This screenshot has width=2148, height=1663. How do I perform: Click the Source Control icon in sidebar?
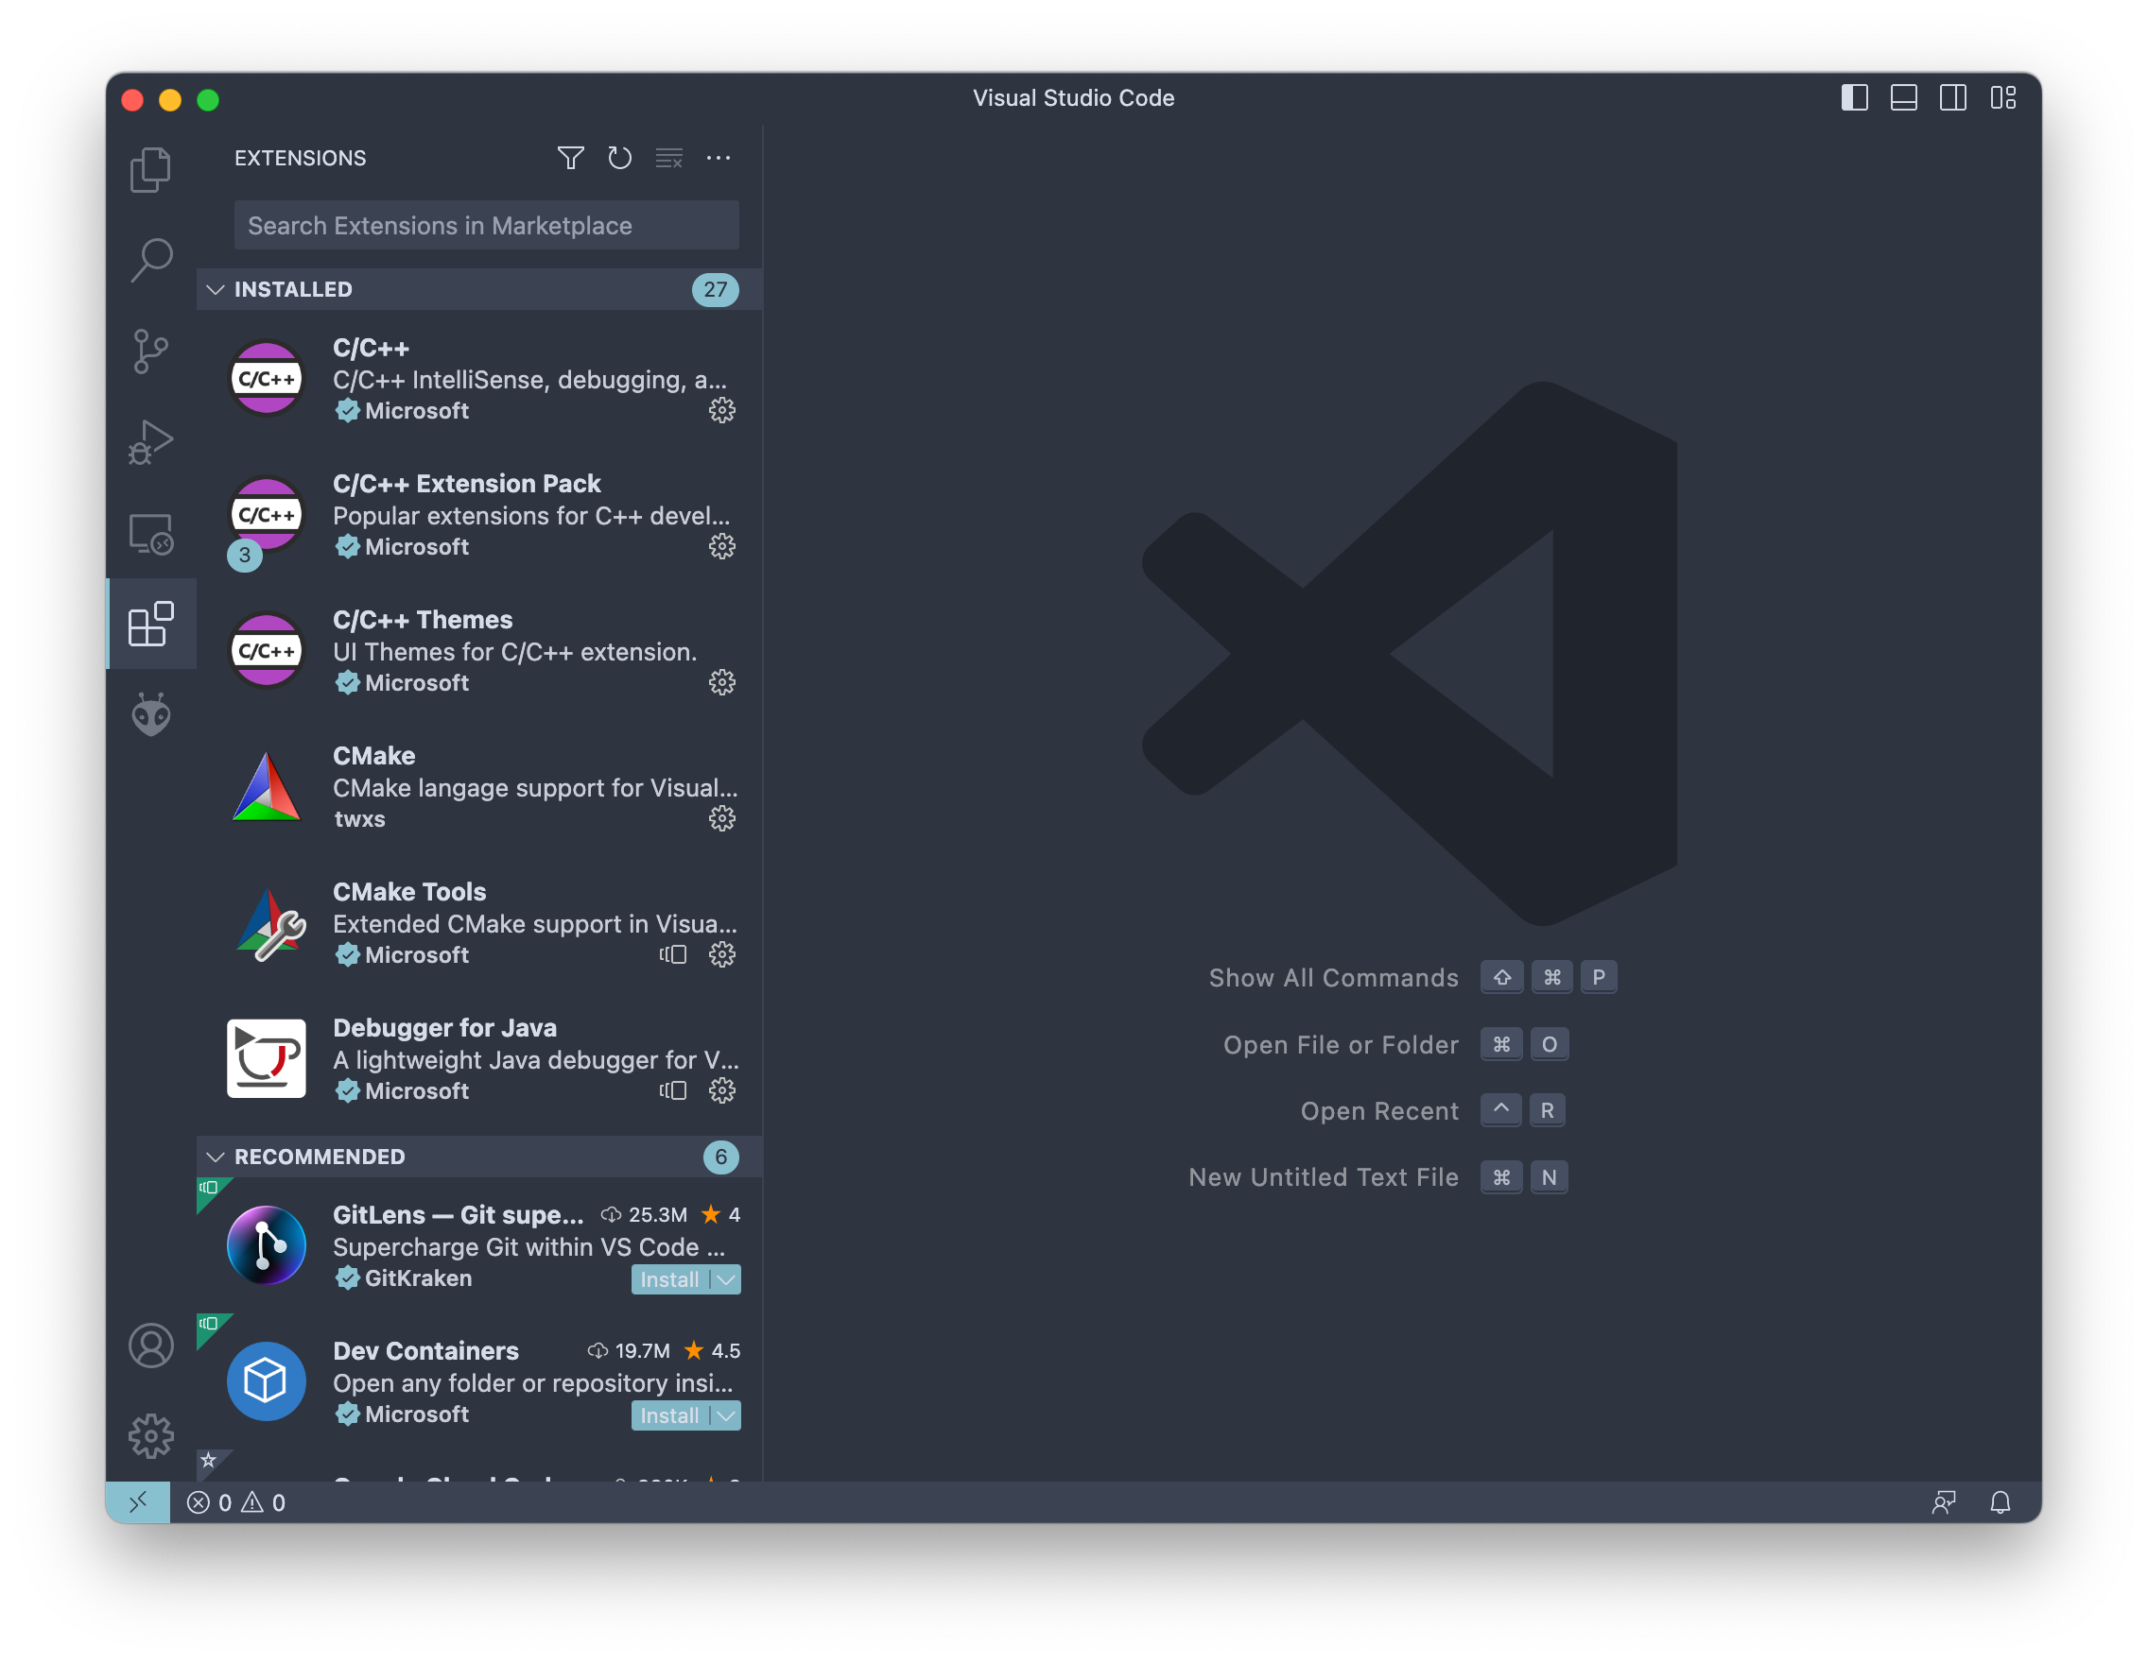153,349
